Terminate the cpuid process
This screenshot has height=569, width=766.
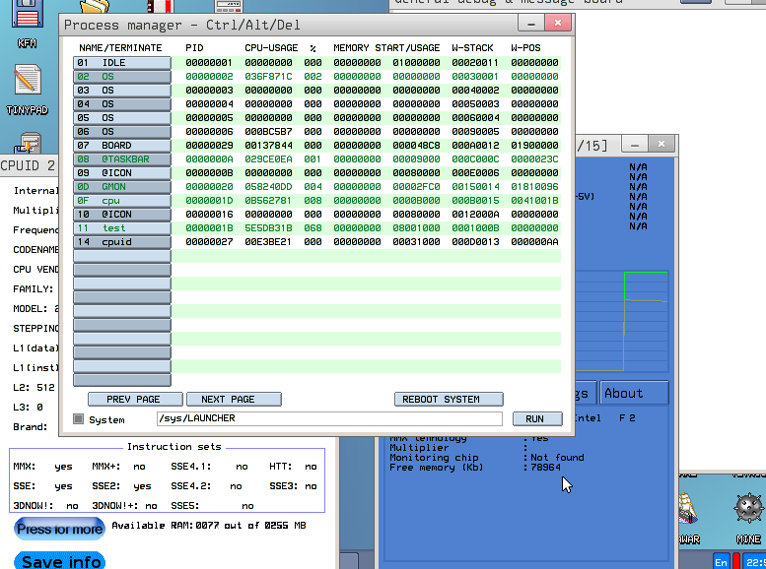(121, 242)
